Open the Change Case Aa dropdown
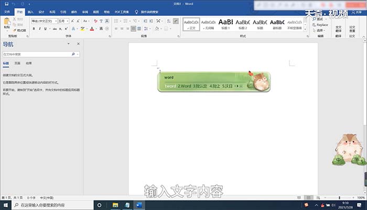Viewport: 367px width, 210px height. pos(86,21)
